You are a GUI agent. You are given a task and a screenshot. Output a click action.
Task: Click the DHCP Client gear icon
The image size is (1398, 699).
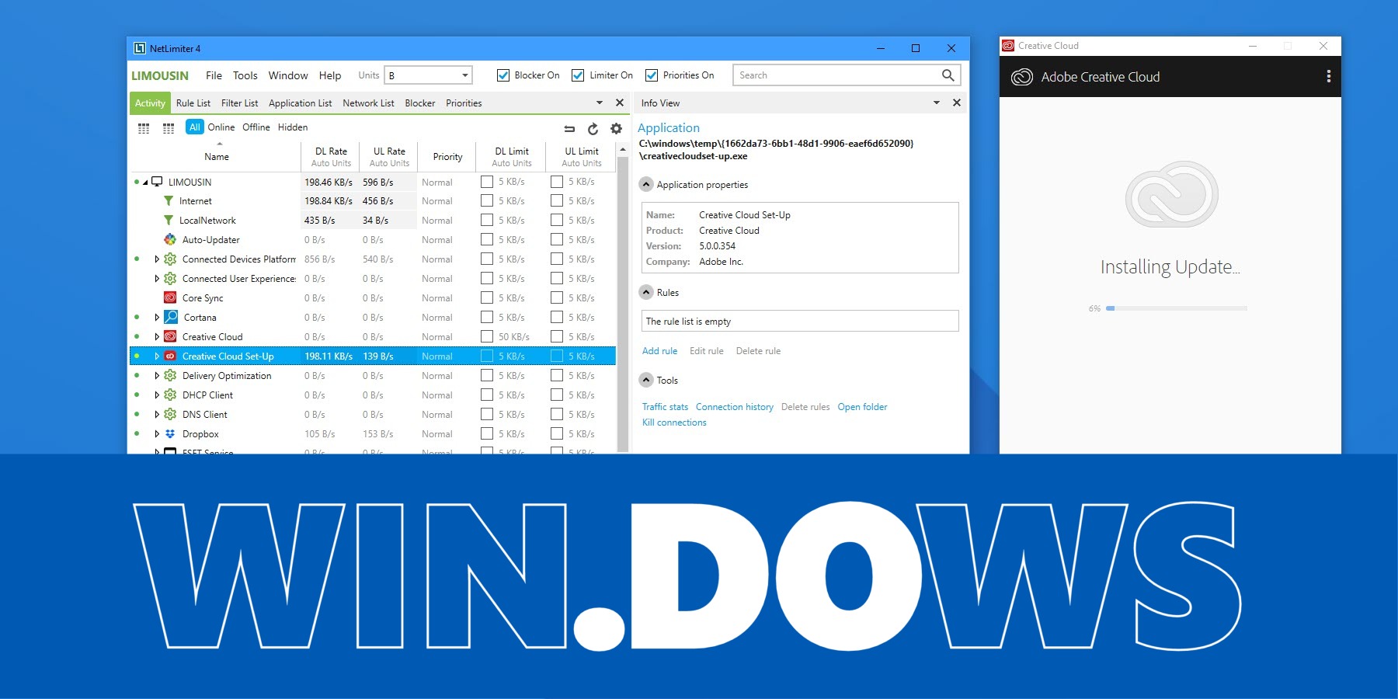(x=170, y=395)
